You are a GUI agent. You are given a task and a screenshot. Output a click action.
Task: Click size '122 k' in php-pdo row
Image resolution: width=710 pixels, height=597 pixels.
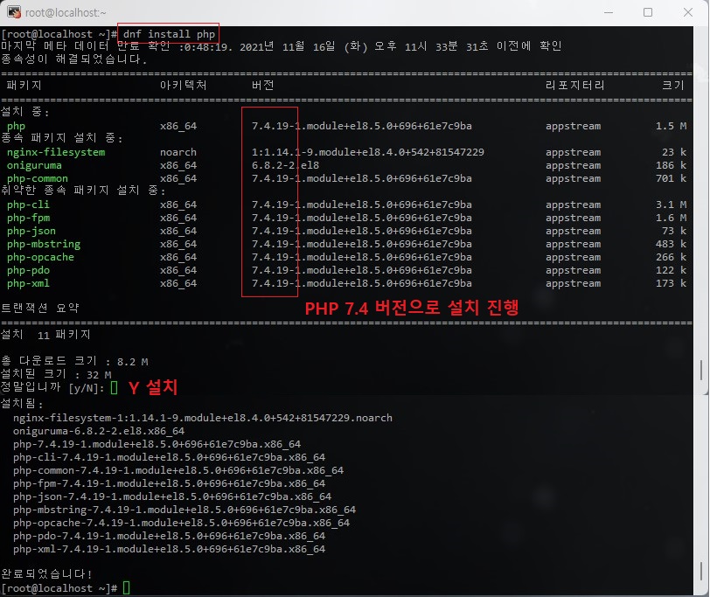(x=671, y=270)
